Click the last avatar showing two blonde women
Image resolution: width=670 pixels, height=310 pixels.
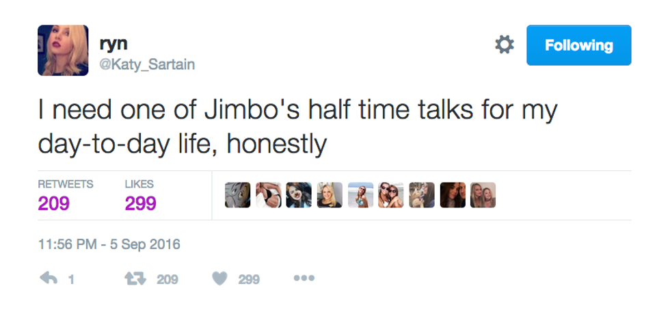tap(483, 195)
